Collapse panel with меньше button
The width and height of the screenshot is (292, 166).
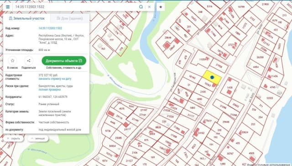pos(38,139)
